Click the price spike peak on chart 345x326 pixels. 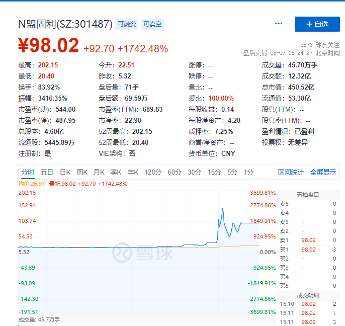[x=222, y=208]
